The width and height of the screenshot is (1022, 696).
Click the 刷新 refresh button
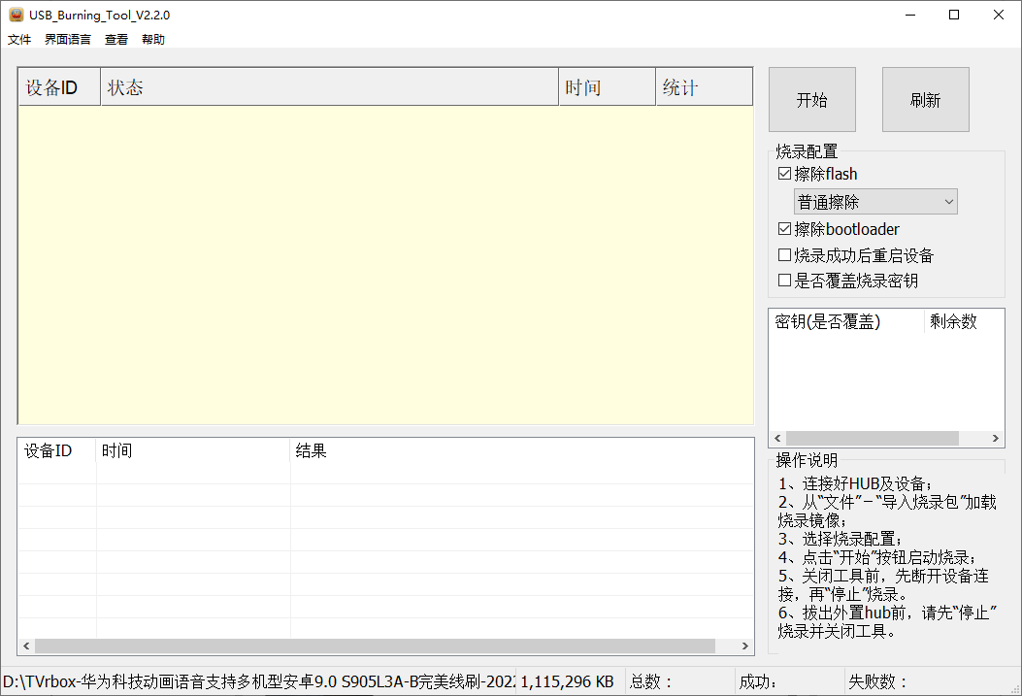click(925, 99)
